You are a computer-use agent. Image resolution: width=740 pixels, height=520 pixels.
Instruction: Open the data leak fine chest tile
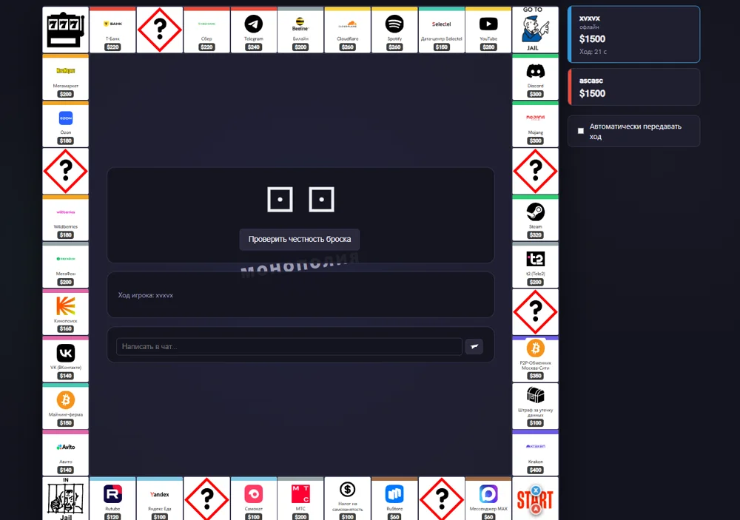pos(535,406)
